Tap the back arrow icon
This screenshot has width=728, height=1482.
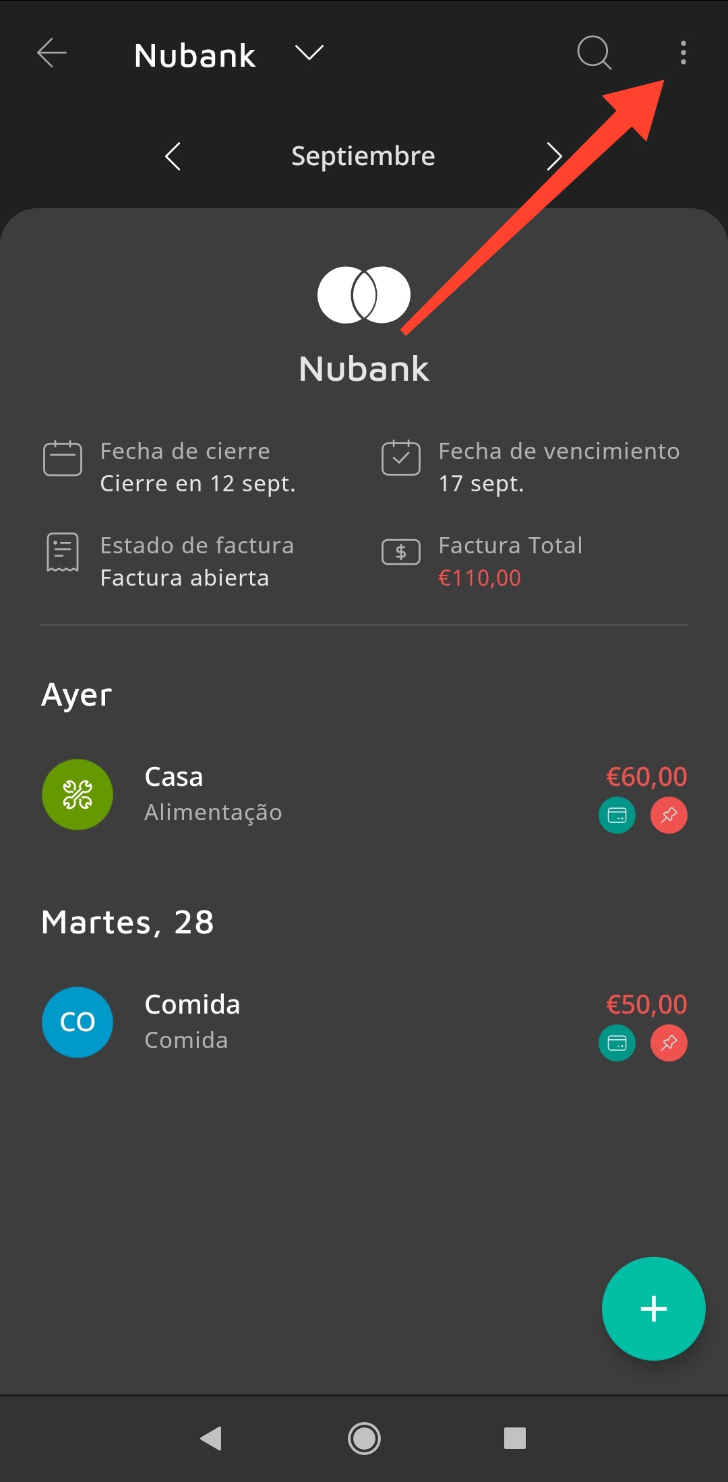(52, 53)
